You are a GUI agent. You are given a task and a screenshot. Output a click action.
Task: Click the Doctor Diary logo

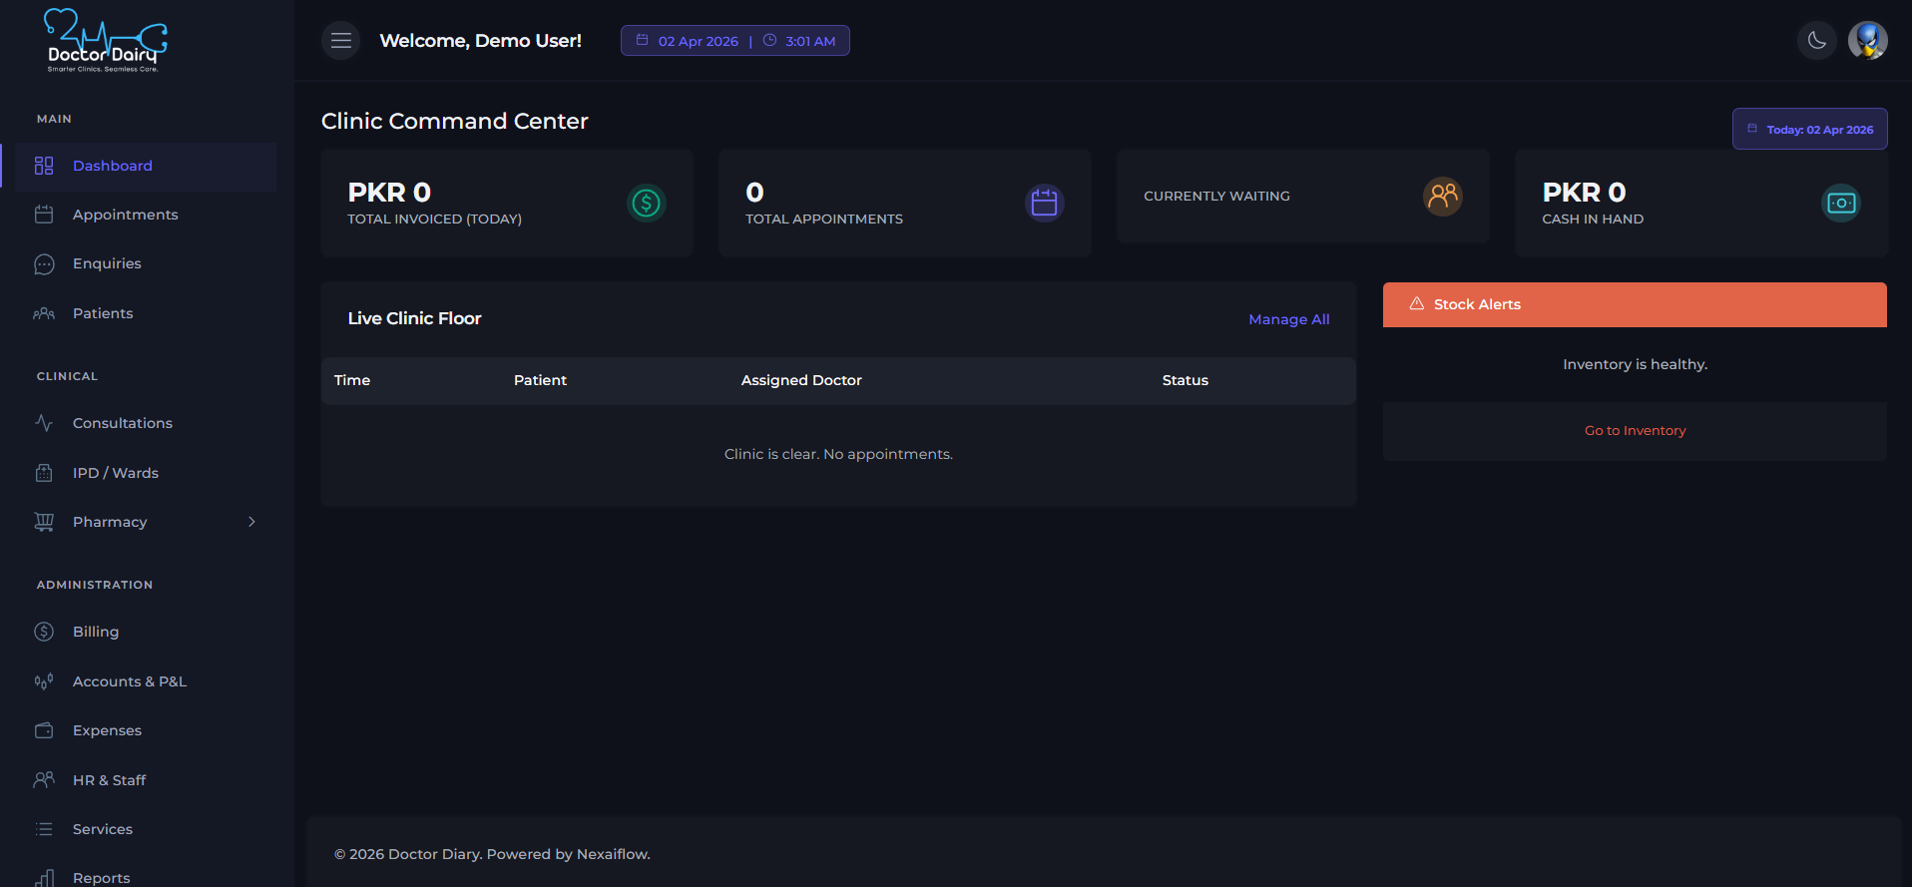tap(106, 42)
